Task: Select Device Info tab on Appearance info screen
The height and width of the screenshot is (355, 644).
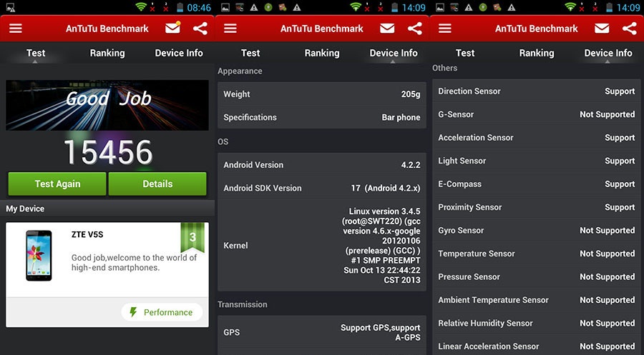Action: (394, 53)
